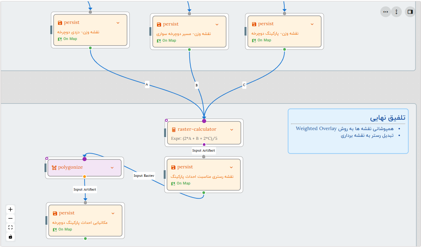Click the purple input port above raster-calculator
Screen dimensions: 421x247
click(204, 120)
